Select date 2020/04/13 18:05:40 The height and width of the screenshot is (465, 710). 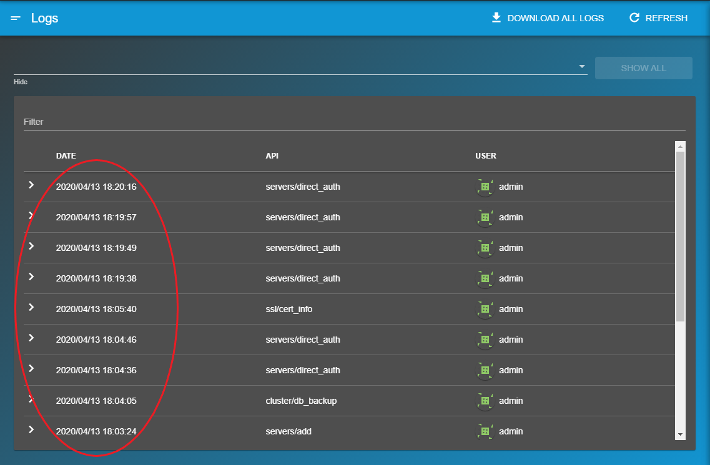tap(96, 309)
